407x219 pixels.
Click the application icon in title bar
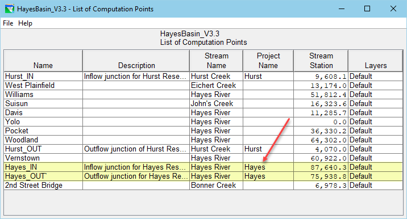10,9
